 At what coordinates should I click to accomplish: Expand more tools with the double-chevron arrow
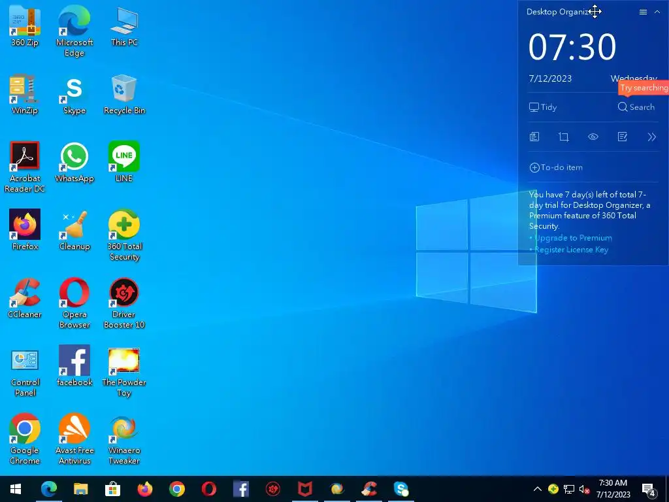651,137
